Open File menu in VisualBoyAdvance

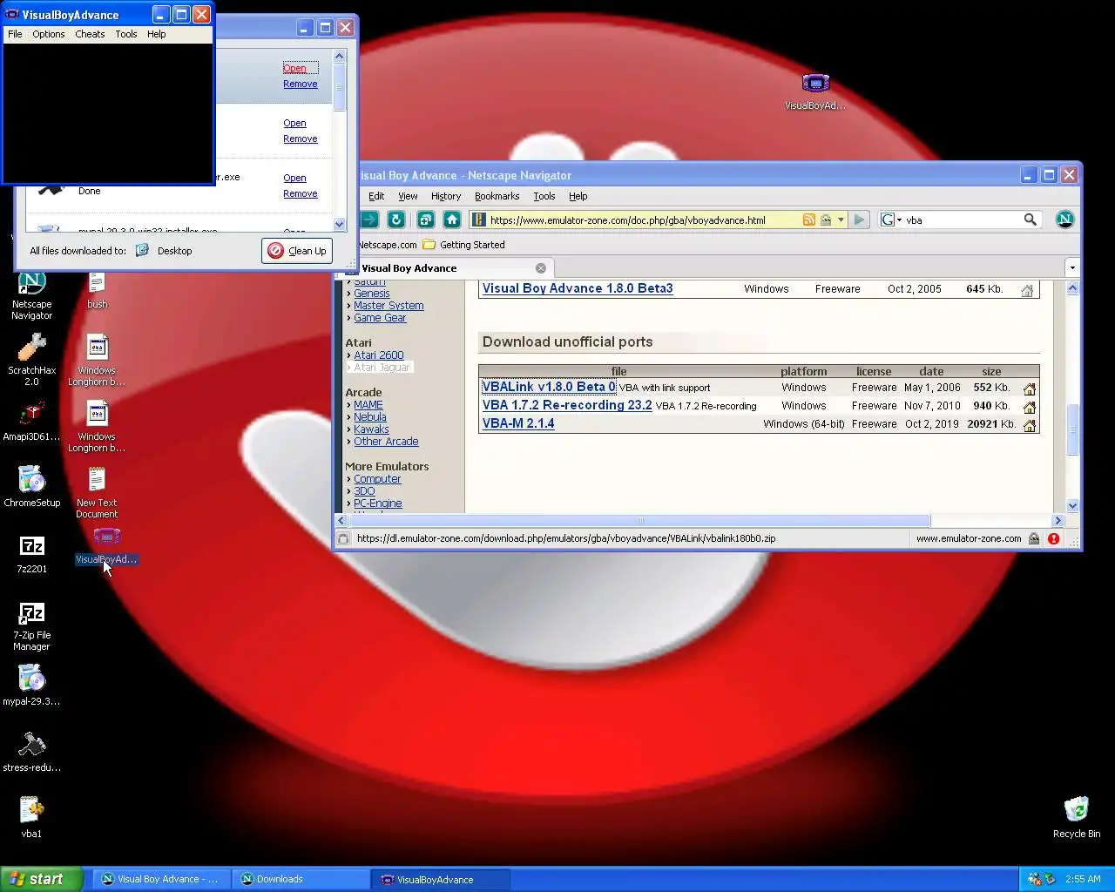15,34
